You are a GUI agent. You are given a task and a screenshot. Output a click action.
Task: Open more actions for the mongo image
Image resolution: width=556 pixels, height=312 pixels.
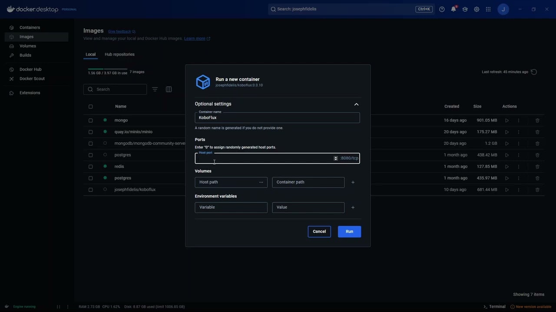point(518,120)
